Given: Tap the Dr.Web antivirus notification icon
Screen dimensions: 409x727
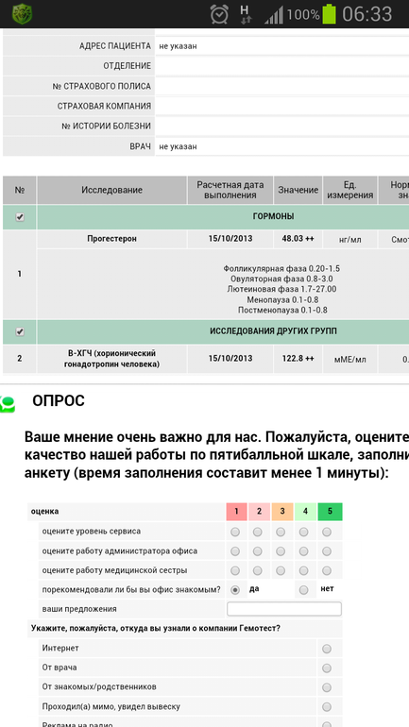Looking at the screenshot, I should 22,14.
